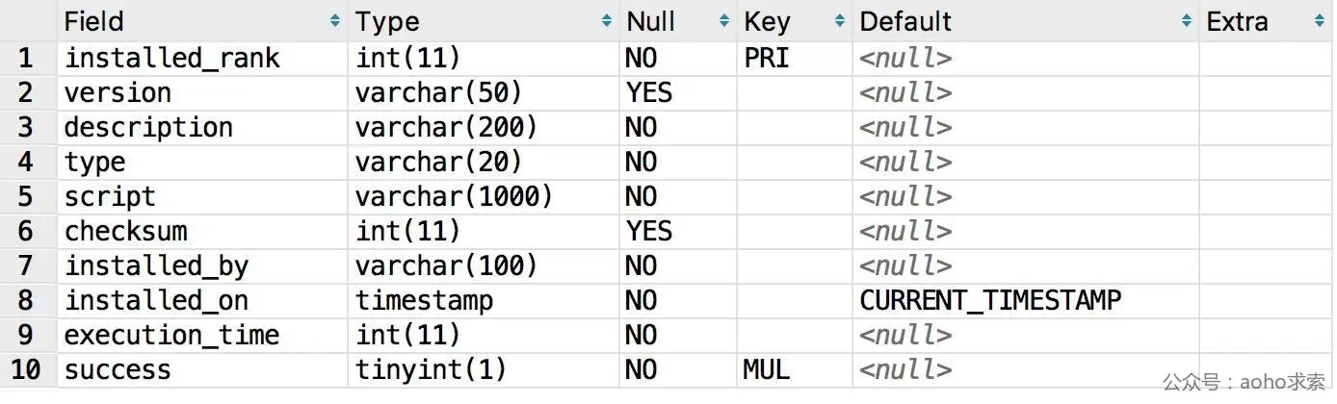1337x404 pixels.
Task: Select row number 1
Action: click(26, 58)
